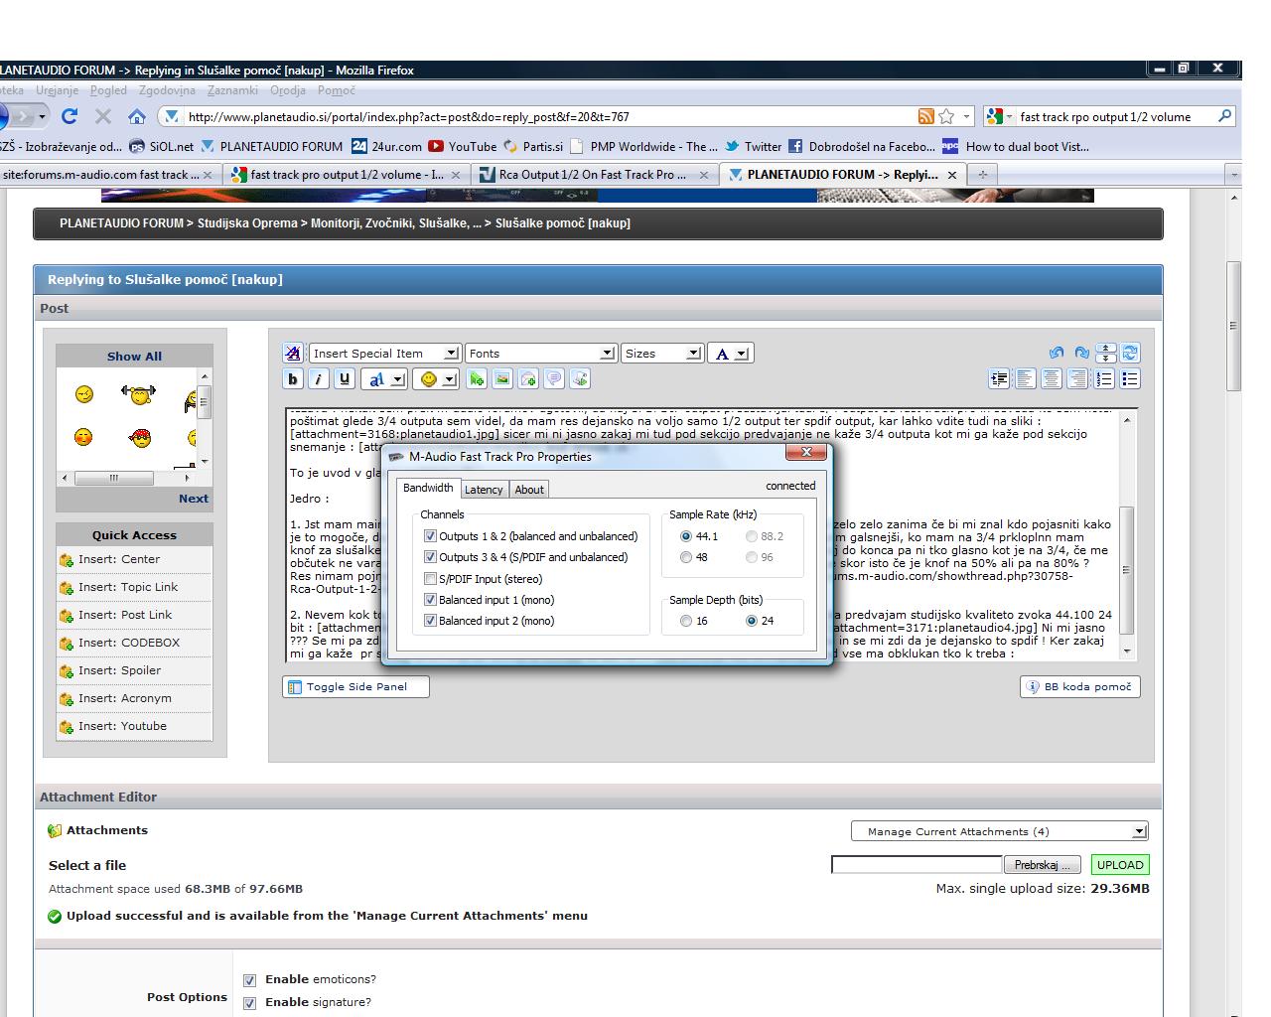
Task: Switch to the Latency tab
Action: [x=484, y=490]
